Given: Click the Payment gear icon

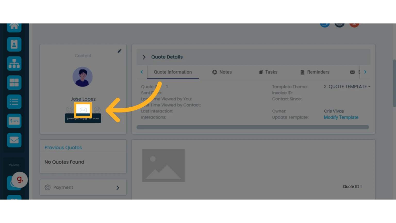Looking at the screenshot, I should tap(48, 187).
